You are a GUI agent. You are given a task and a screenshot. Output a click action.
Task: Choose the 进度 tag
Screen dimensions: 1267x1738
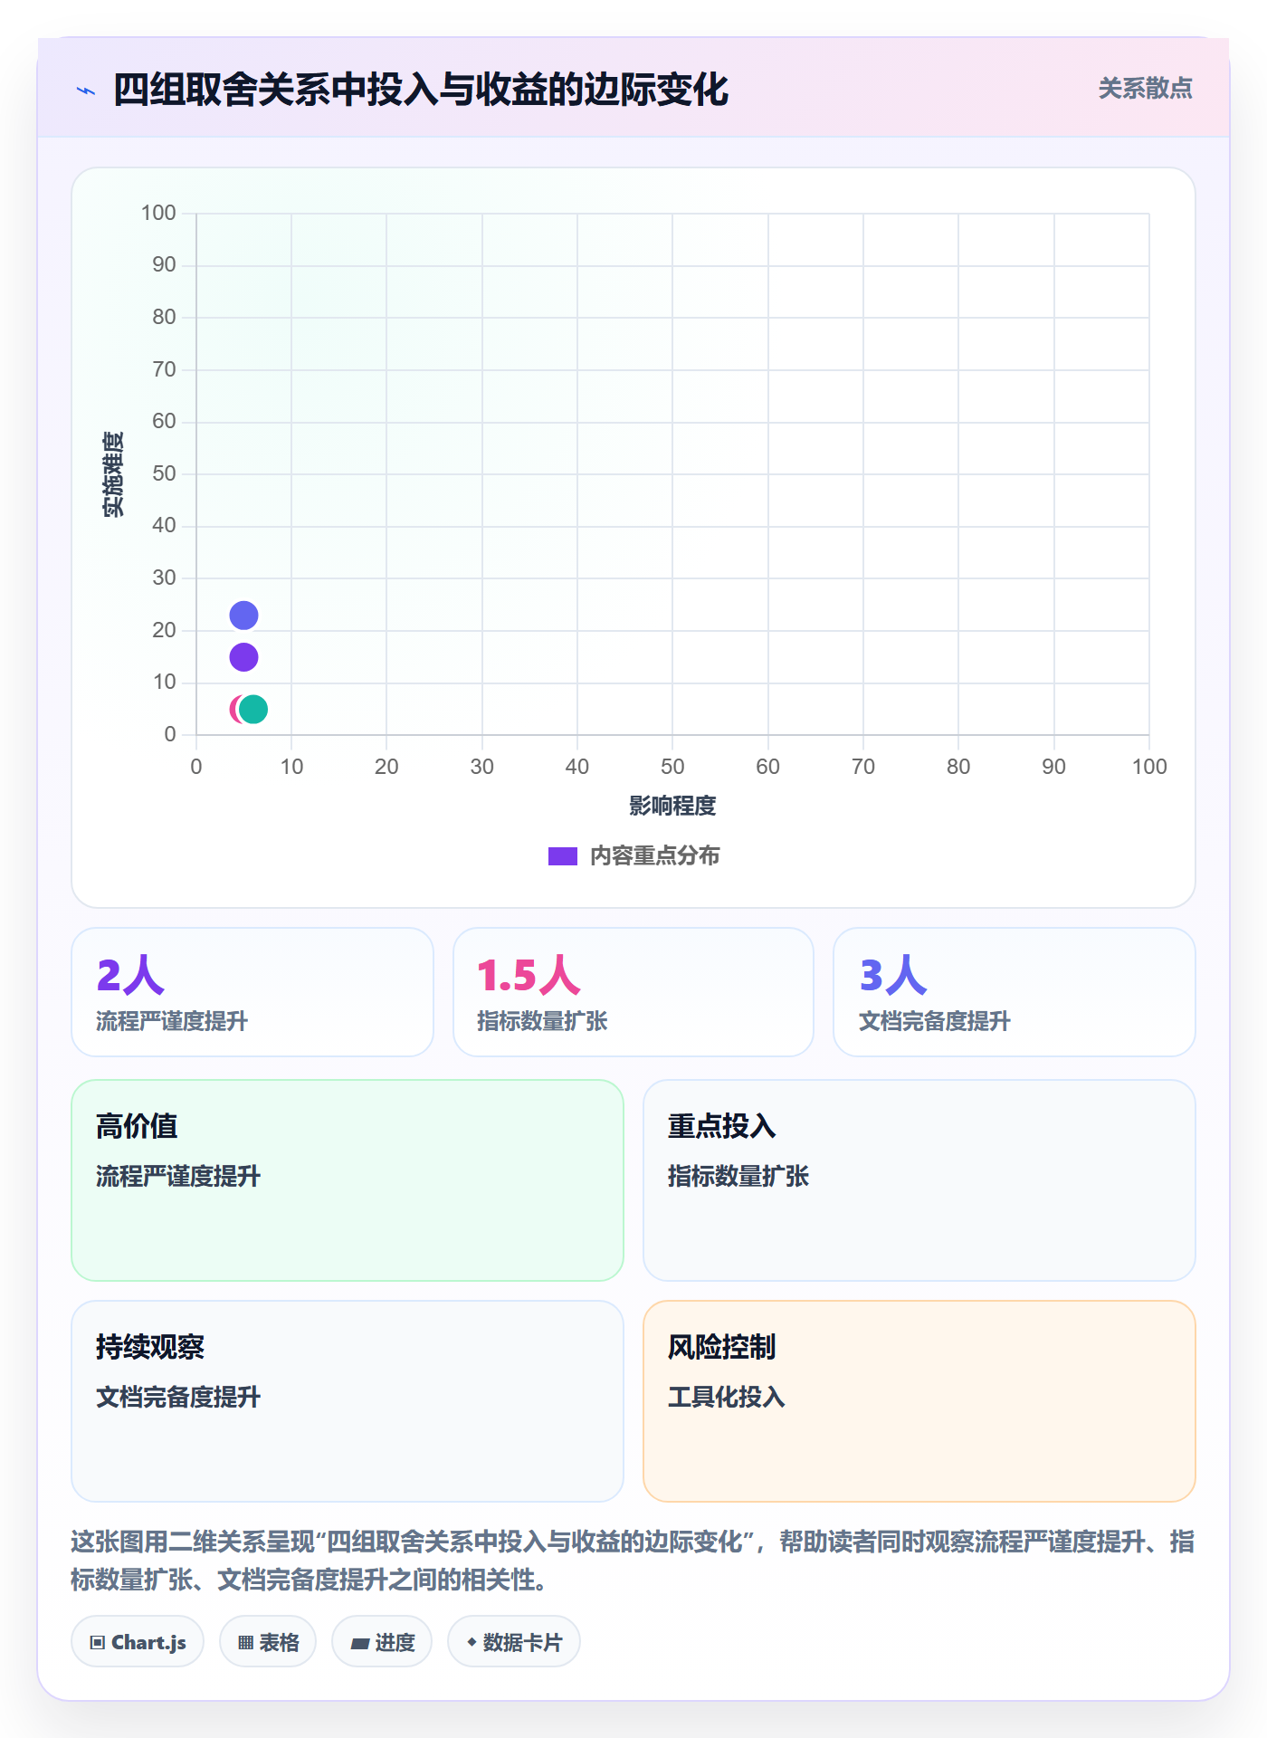[382, 1642]
